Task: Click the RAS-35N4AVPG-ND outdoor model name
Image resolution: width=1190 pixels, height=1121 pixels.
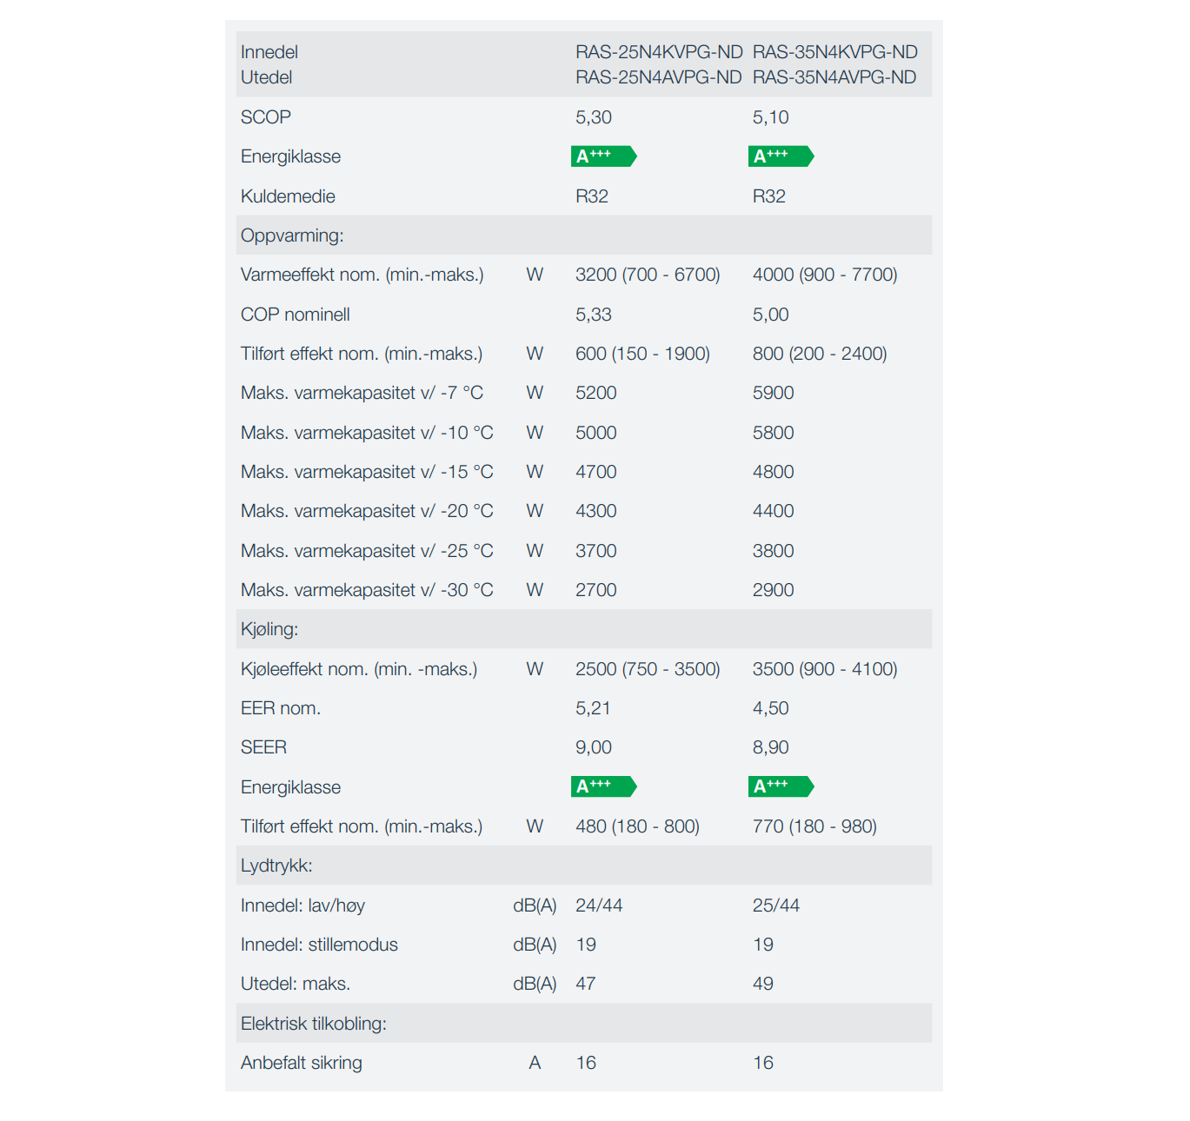Action: coord(834,77)
